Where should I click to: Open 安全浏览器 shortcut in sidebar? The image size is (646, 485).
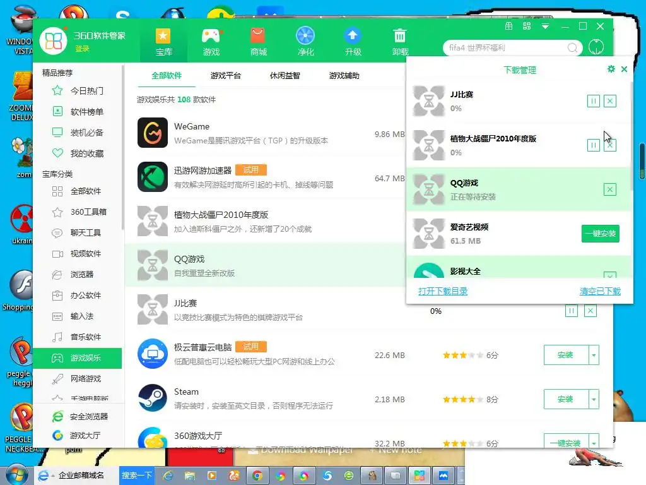click(x=80, y=417)
